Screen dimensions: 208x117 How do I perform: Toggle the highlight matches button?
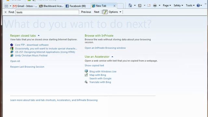point(105,12)
